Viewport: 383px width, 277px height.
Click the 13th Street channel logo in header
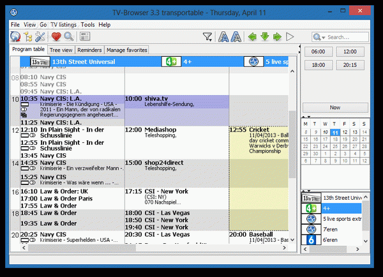tap(40, 62)
